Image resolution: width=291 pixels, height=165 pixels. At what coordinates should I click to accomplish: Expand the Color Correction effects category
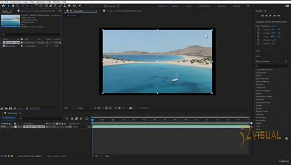tap(255, 91)
